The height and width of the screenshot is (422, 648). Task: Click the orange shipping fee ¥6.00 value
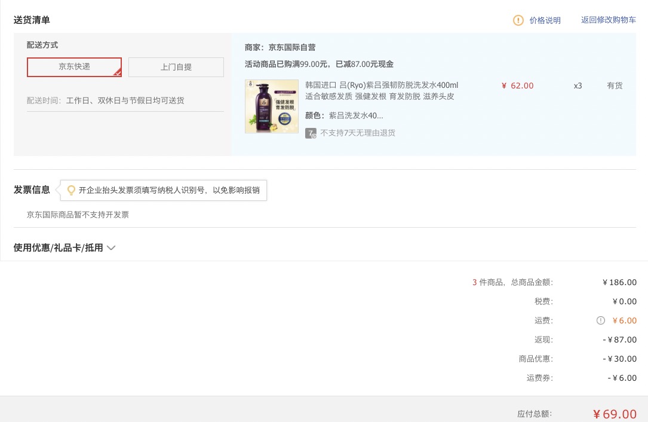625,320
